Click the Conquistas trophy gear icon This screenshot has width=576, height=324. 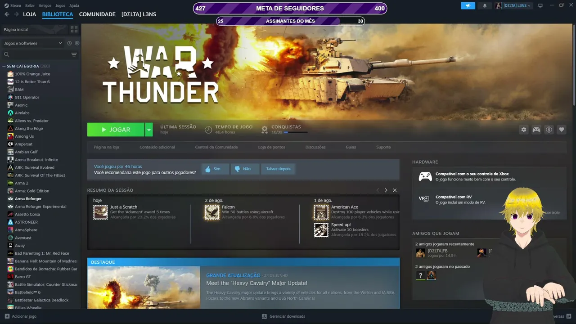(x=265, y=130)
